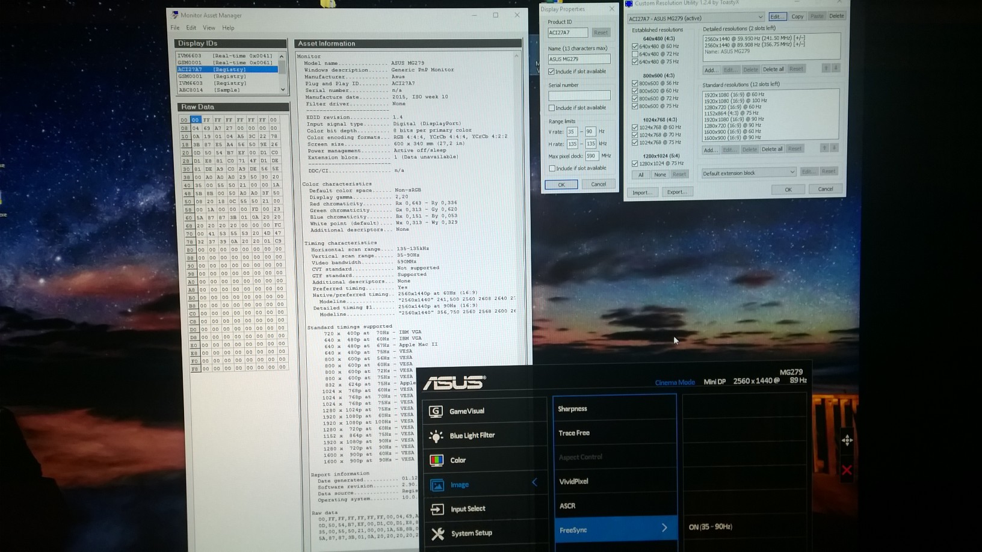This screenshot has width=982, height=552.
Task: Click the four-way navigation arrows icon
Action: pos(847,440)
